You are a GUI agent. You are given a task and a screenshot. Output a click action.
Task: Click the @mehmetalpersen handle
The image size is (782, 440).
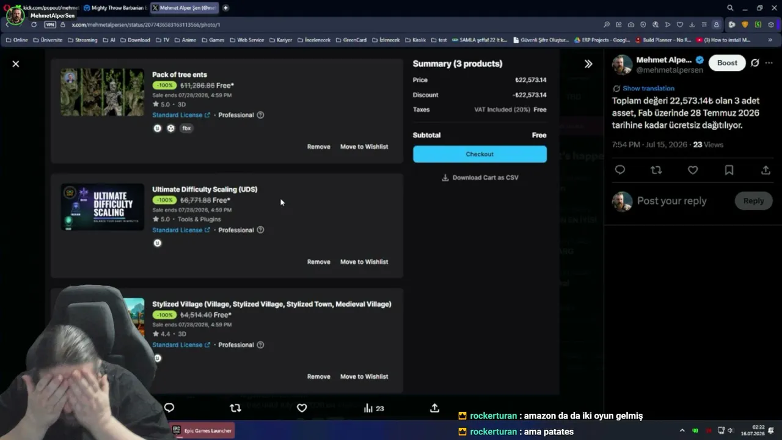670,70
